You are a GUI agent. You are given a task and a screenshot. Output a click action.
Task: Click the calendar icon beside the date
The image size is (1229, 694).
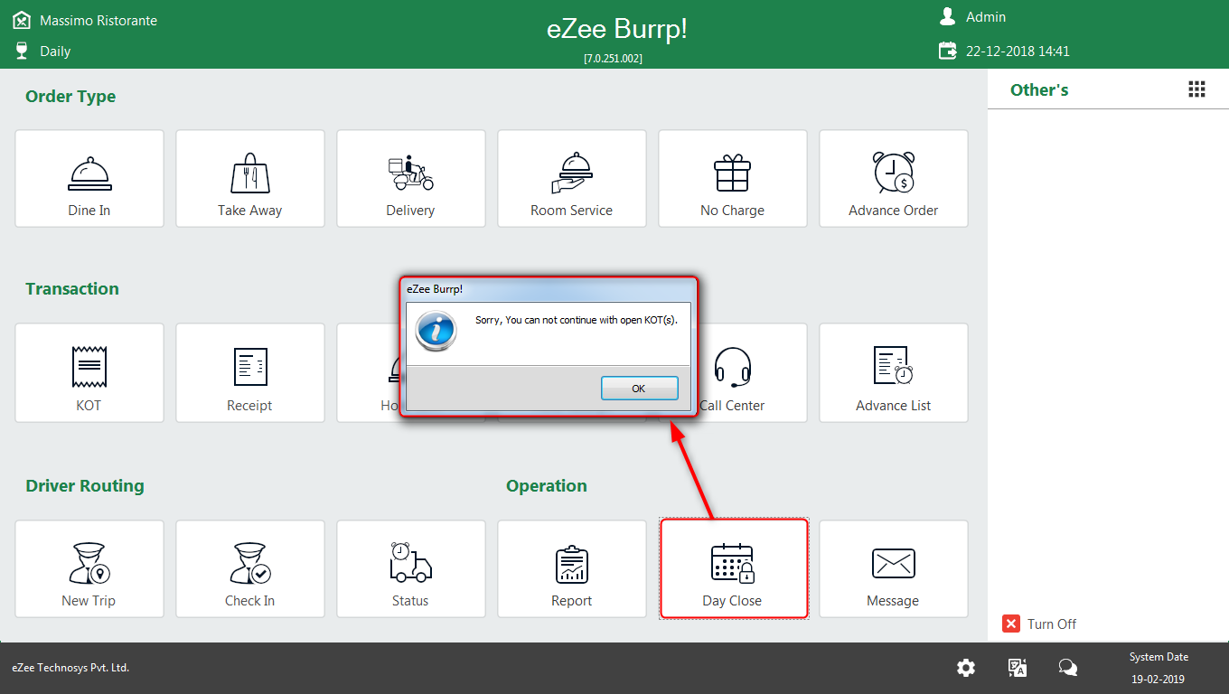pos(947,51)
